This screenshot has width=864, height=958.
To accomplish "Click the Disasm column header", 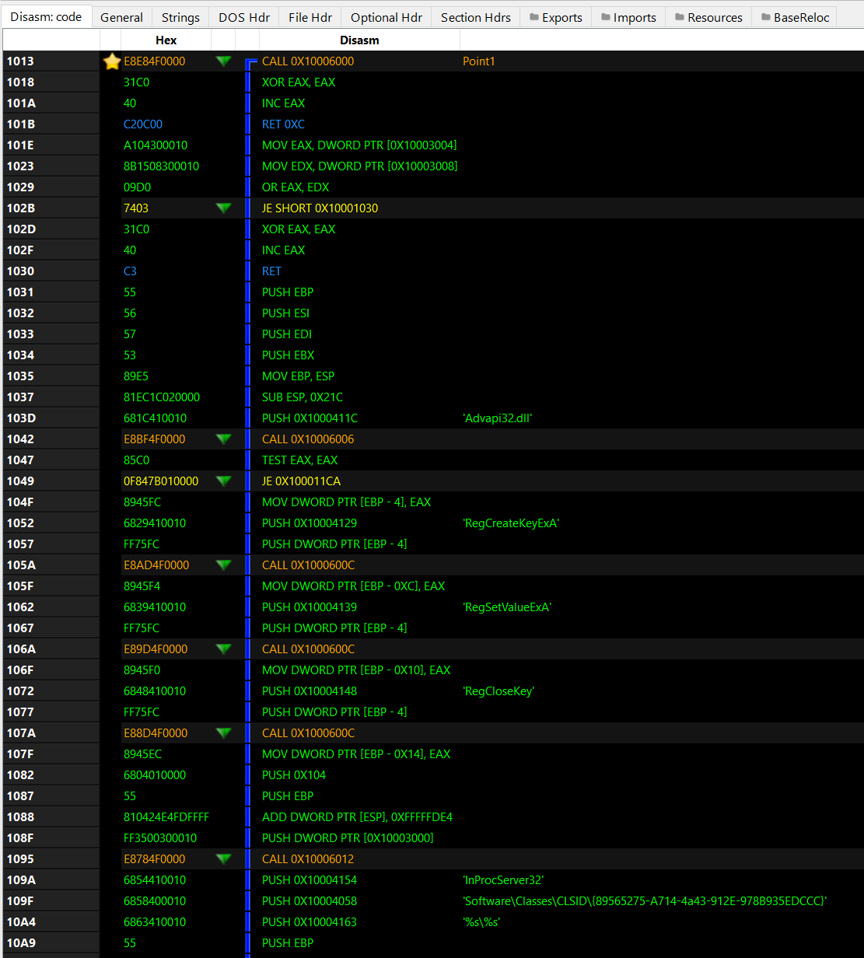I will pyautogui.click(x=359, y=40).
